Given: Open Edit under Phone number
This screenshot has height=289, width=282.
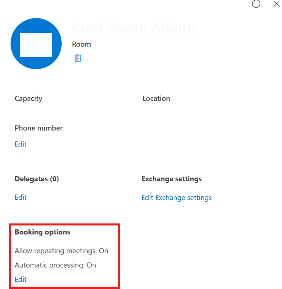Looking at the screenshot, I should click(20, 144).
